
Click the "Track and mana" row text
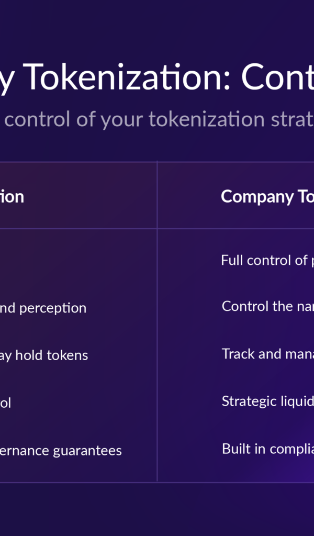[267, 354]
